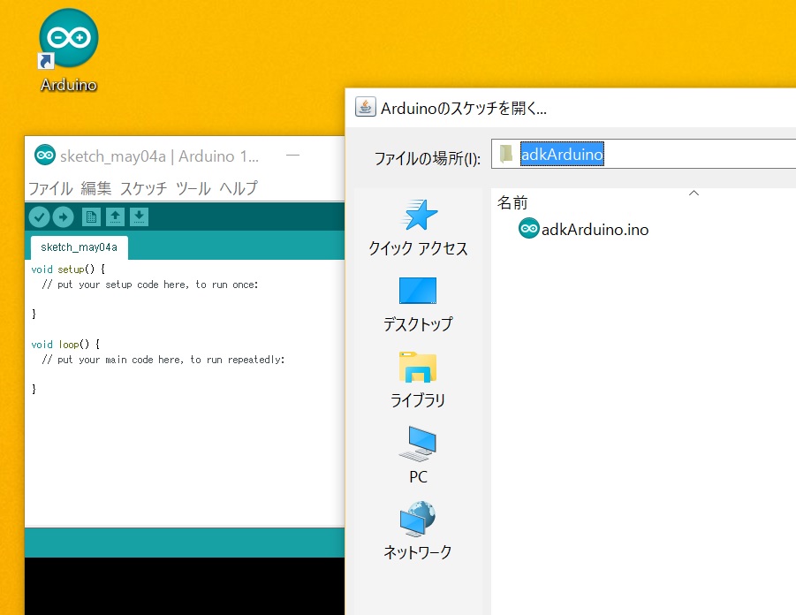796x615 pixels.
Task: Click the New sketch toolbar icon
Action: pos(91,216)
